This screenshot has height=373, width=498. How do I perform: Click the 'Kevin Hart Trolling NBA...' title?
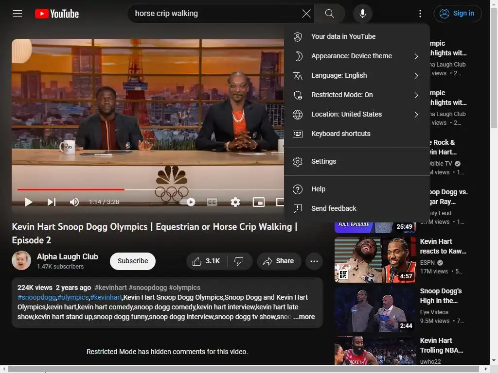442,345
